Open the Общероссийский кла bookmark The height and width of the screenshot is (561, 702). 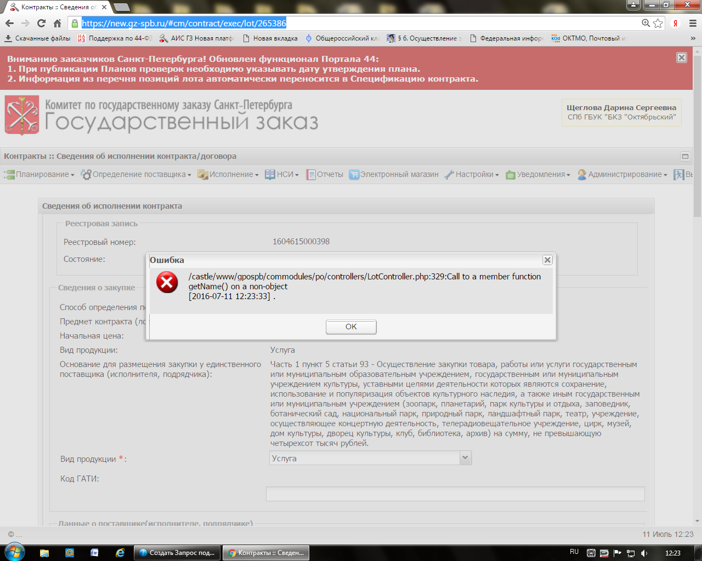coord(342,38)
